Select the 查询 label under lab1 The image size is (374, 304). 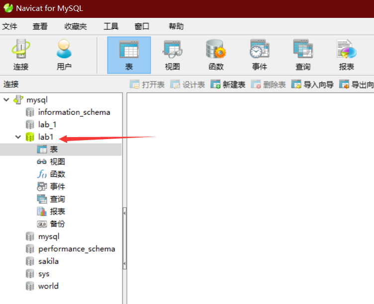click(x=58, y=199)
